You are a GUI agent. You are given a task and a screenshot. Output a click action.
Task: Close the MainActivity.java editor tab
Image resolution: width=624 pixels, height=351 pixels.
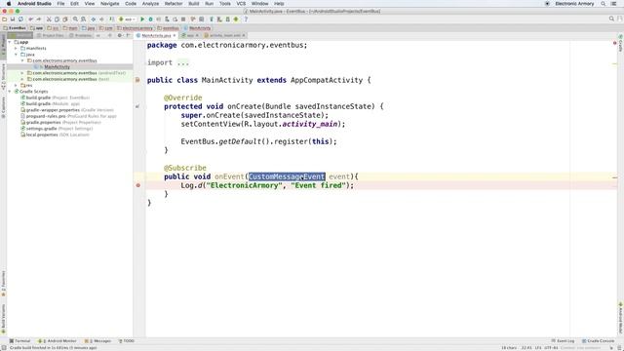[175, 35]
